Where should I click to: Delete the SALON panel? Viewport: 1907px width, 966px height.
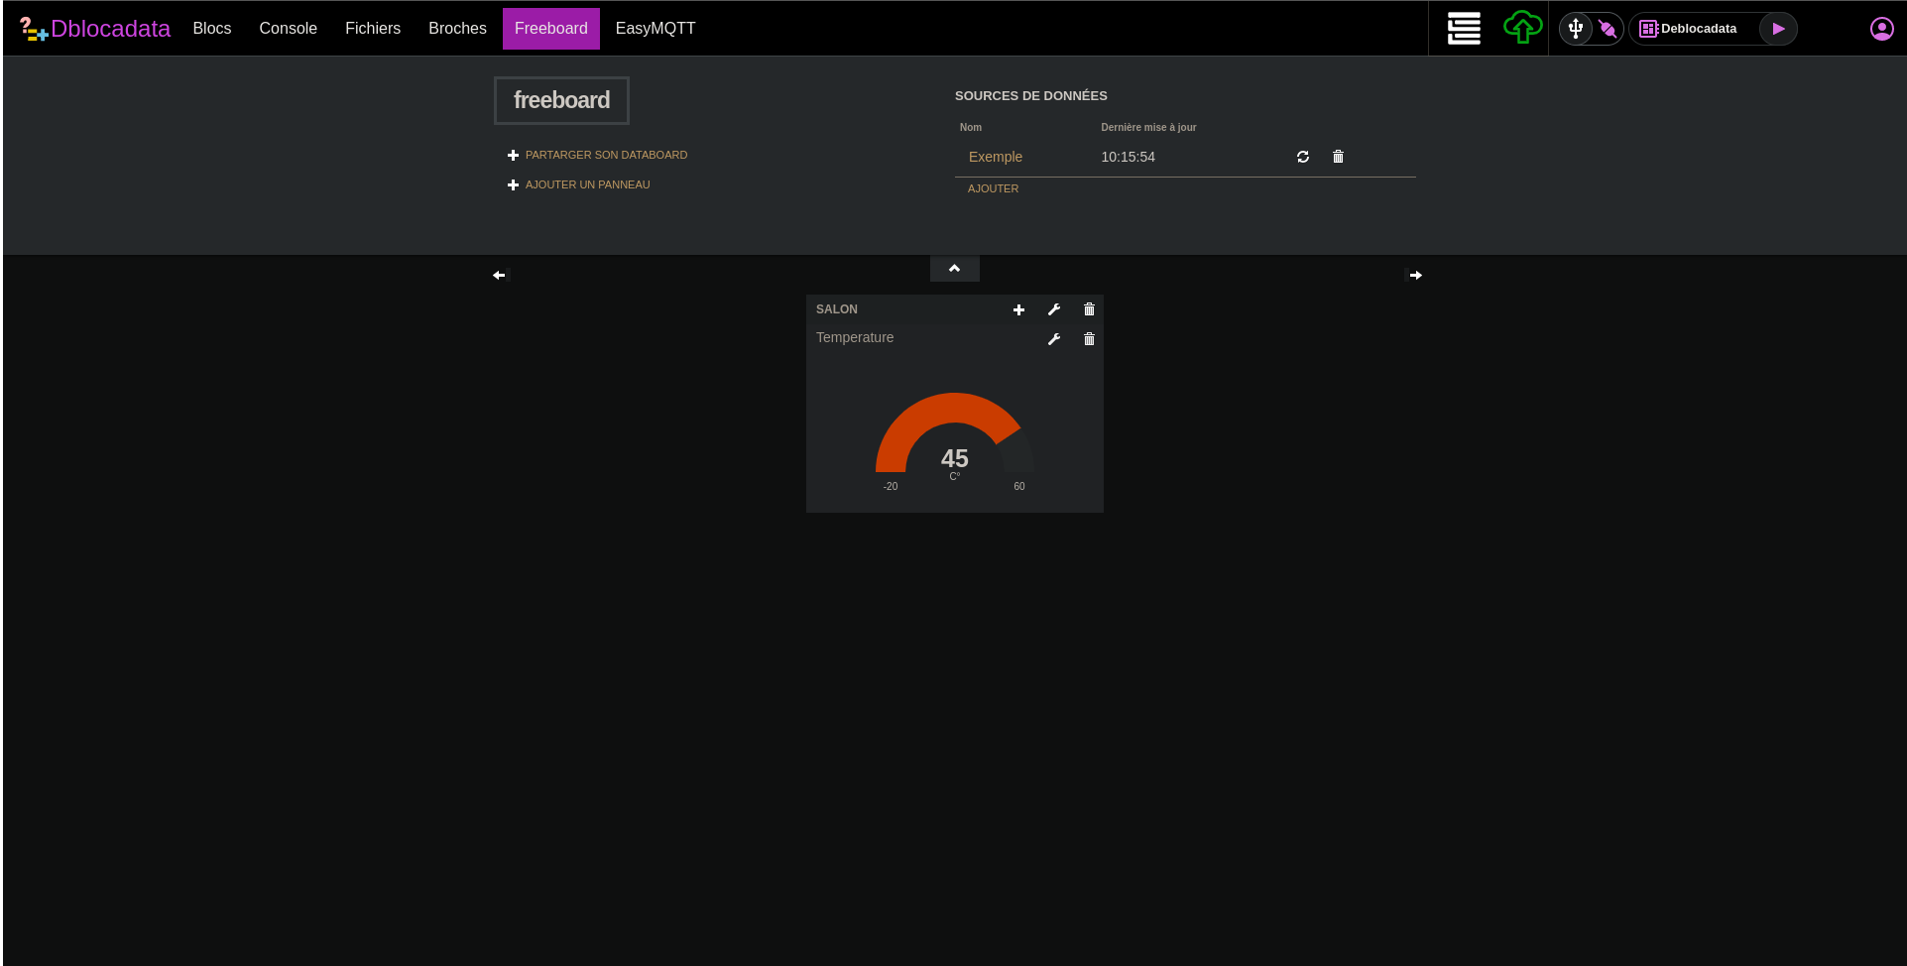(x=1089, y=309)
